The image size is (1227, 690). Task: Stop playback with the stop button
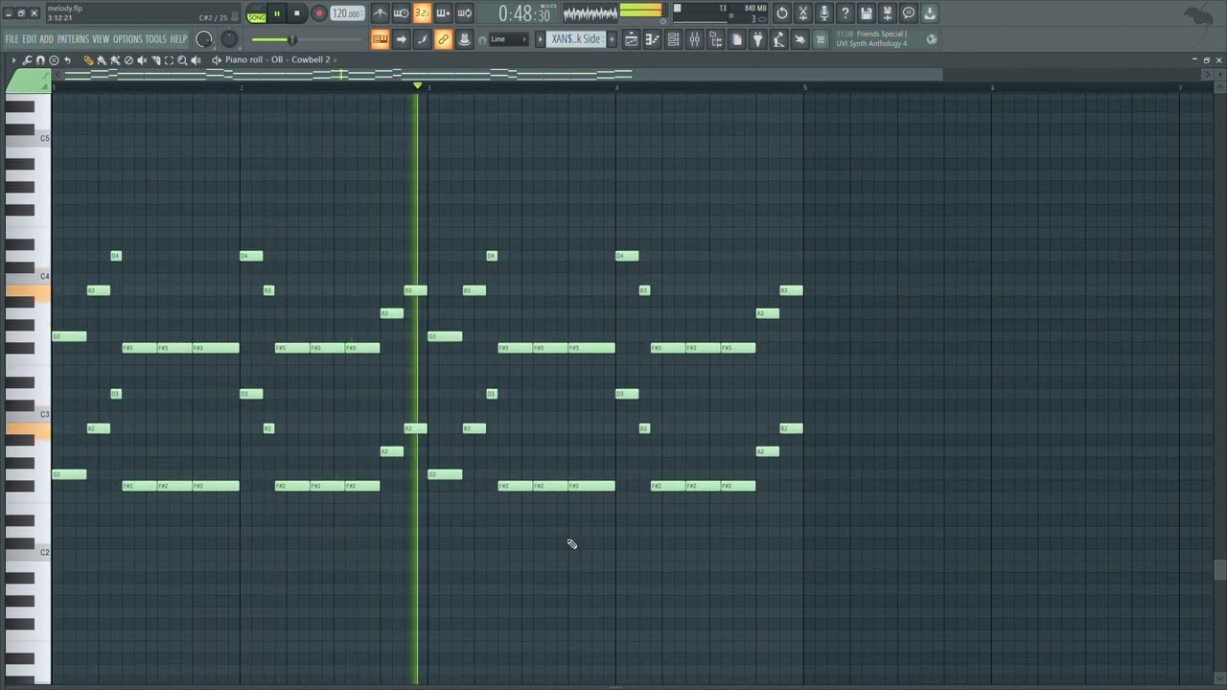297,13
